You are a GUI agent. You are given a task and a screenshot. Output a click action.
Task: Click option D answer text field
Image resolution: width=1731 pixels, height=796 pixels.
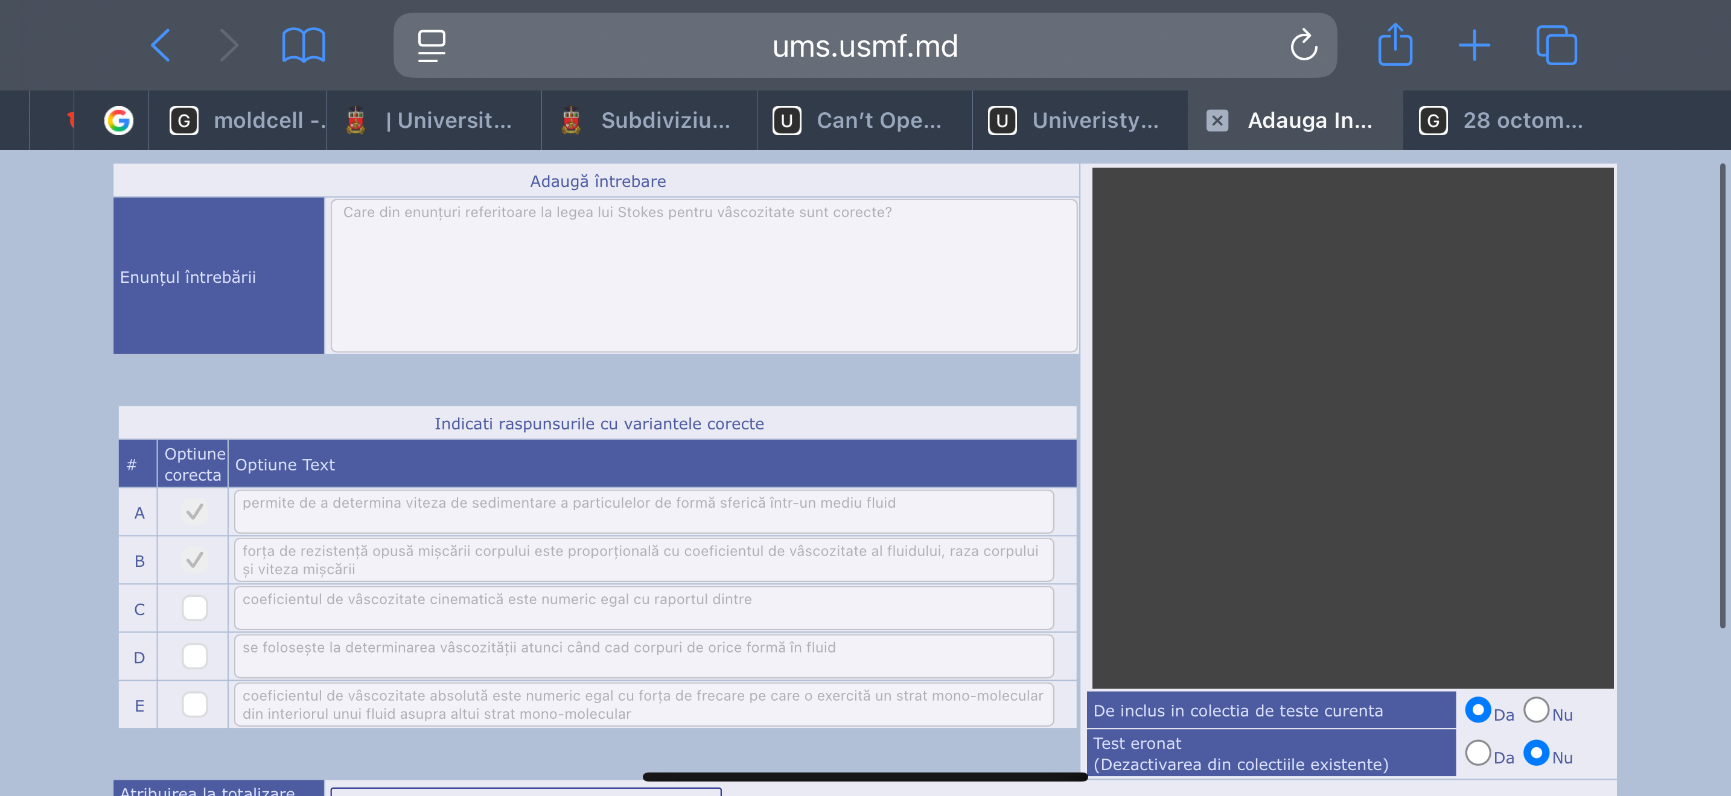coord(643,655)
